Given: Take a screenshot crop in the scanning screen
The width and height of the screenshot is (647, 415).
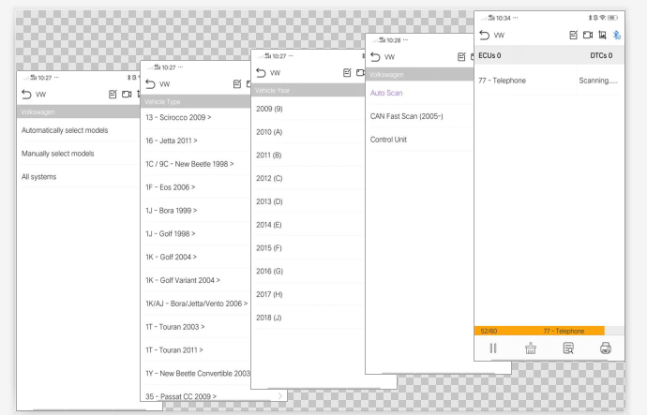Looking at the screenshot, I should 602,35.
